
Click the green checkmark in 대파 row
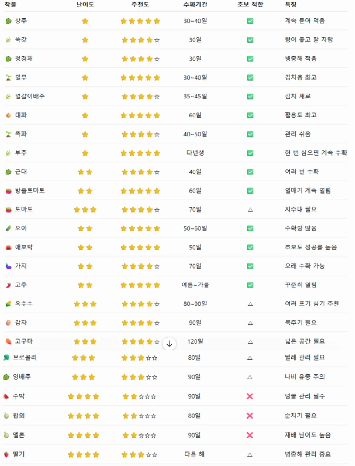pyautogui.click(x=250, y=115)
